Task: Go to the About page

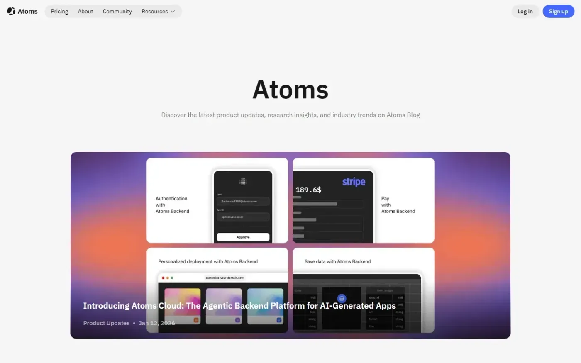Action: (85, 11)
